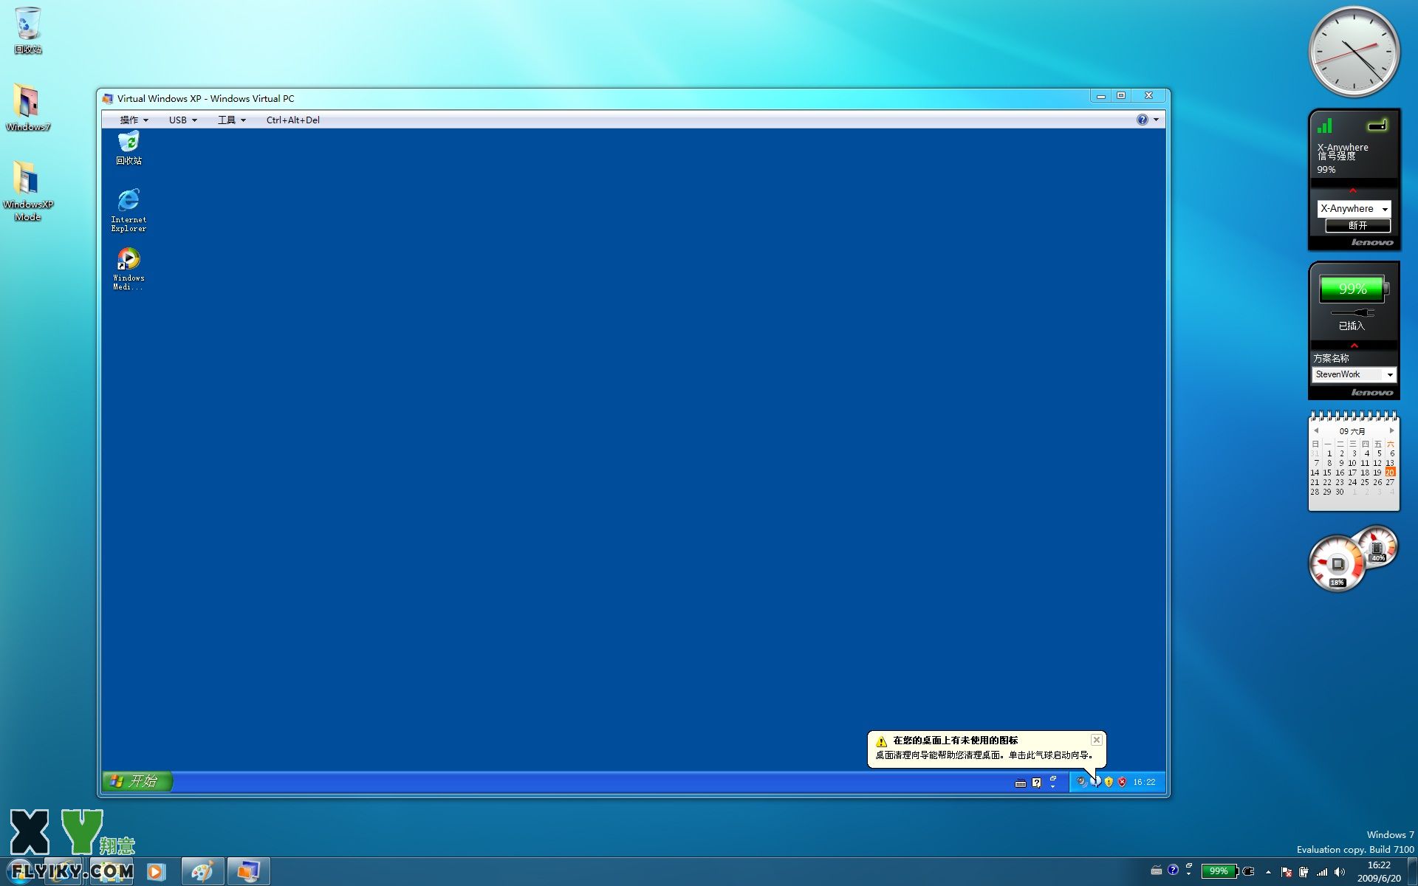The width and height of the screenshot is (1418, 886).
Task: Click the Show desktop button
Action: point(1413,871)
